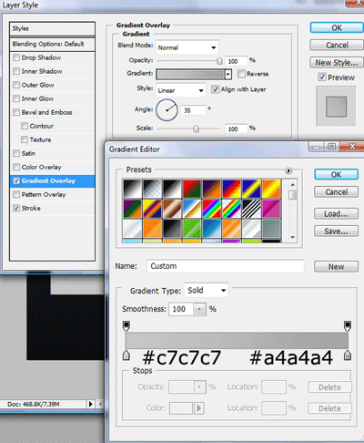Choose the black-and-white striped gradient preset
364x443 pixels.
[252, 209]
